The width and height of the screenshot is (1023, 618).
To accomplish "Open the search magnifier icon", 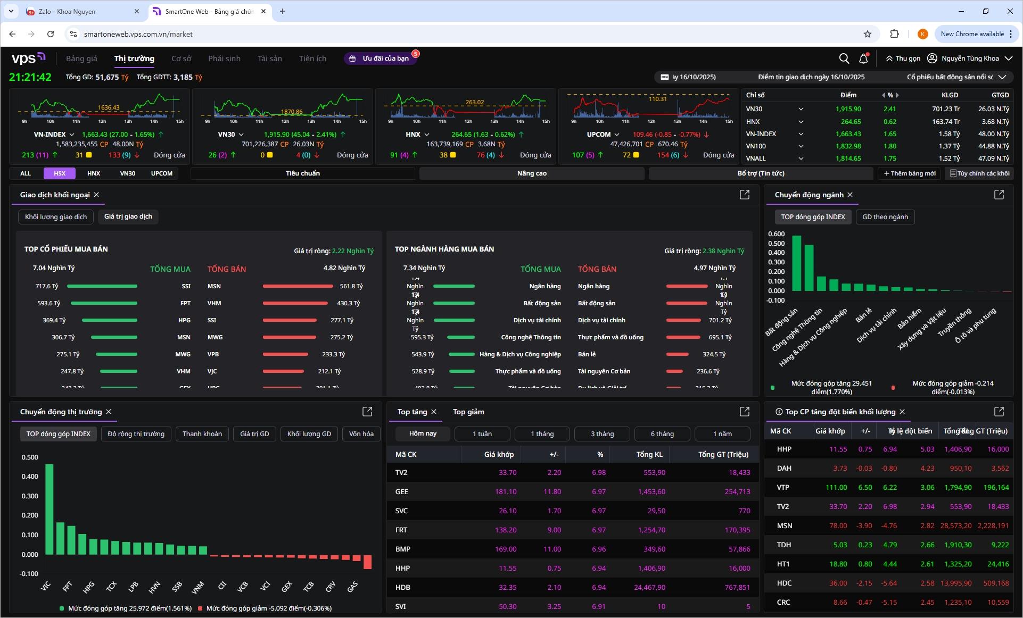I will tap(844, 59).
